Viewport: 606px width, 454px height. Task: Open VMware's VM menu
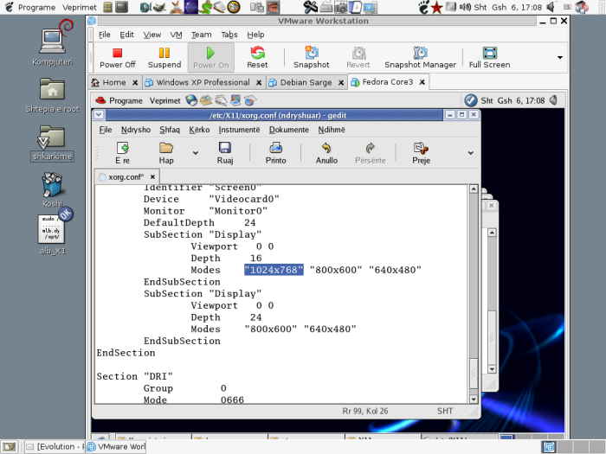[176, 35]
